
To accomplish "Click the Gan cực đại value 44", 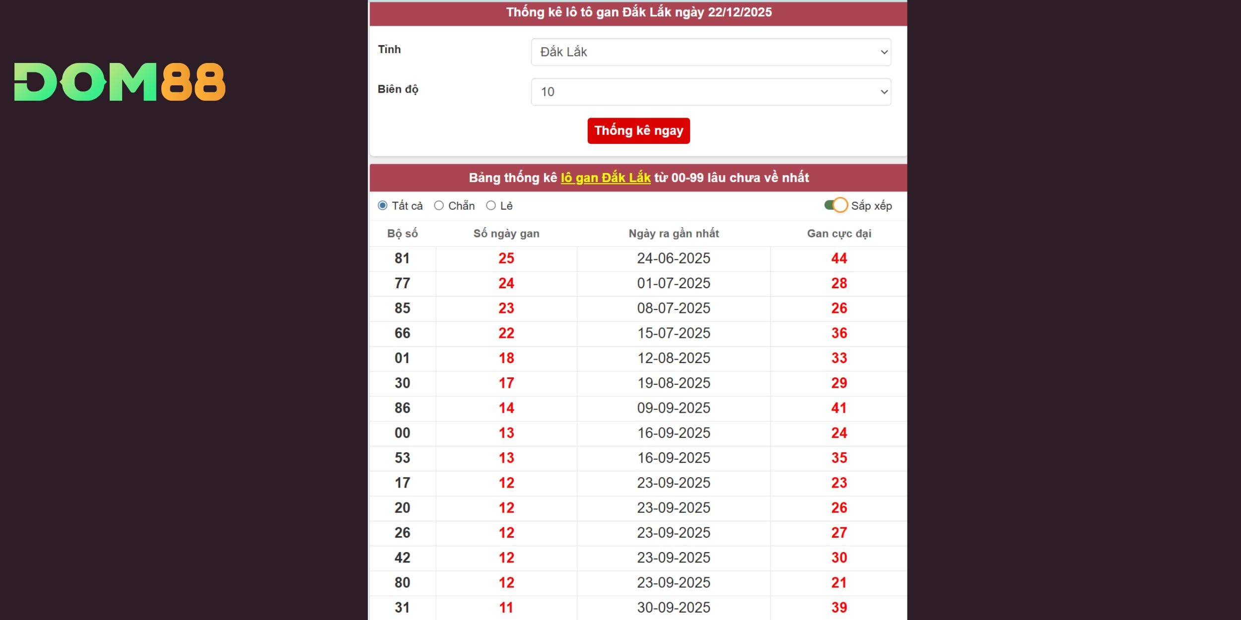I will click(839, 258).
